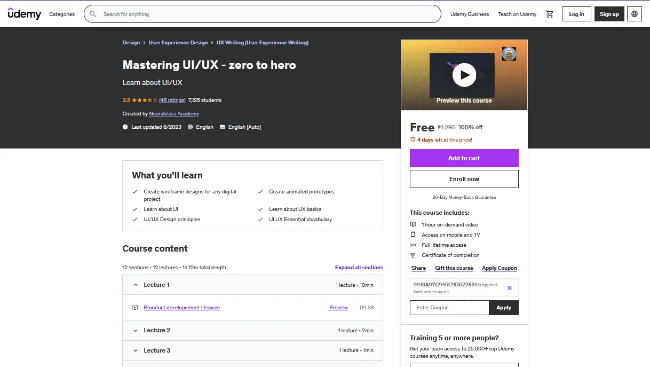This screenshot has height=367, width=650.
Task: Click the Sign up button
Action: click(609, 14)
